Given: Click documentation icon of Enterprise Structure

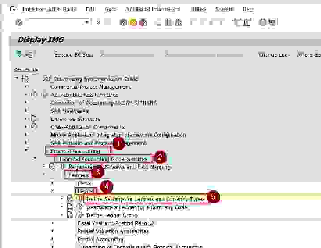Looking at the screenshot, I should coord(34,119).
